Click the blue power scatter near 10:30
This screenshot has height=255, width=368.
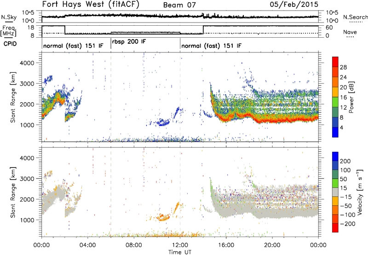163,122
